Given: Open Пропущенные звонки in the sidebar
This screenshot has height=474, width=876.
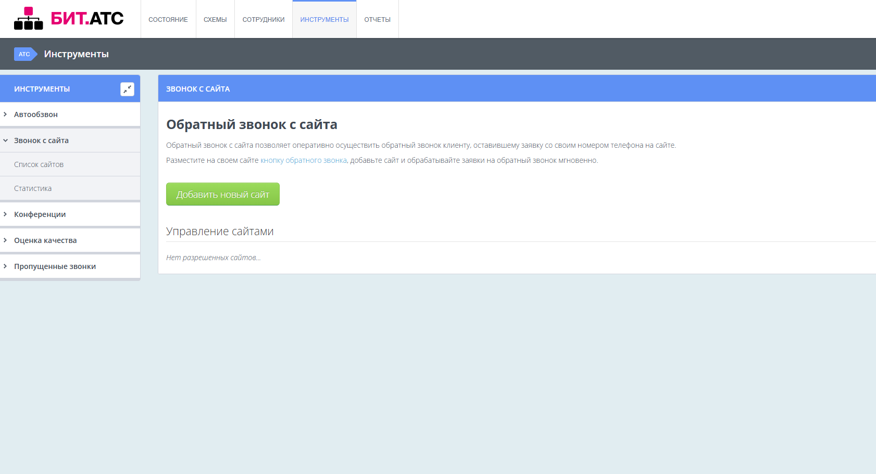Looking at the screenshot, I should tap(55, 266).
